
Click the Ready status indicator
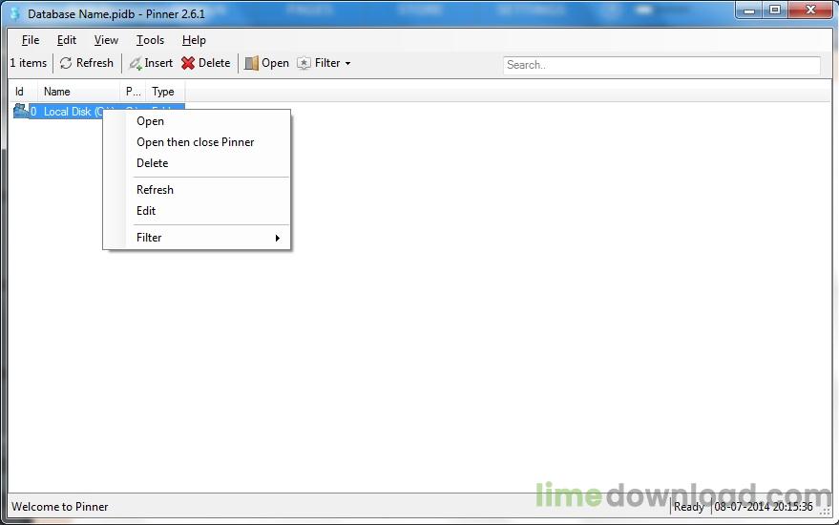point(688,506)
